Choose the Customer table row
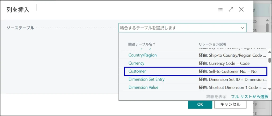Screen dimensions: 272x116 pyautogui.click(x=137, y=71)
